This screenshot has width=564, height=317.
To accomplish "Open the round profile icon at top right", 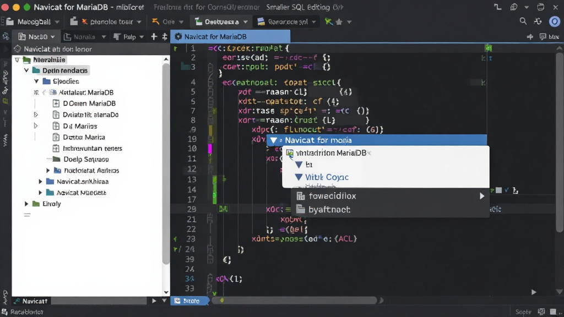I will pos(554,21).
